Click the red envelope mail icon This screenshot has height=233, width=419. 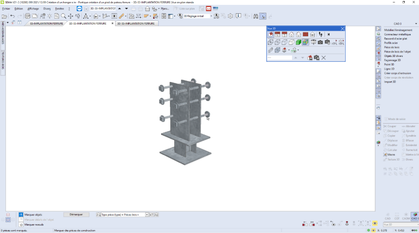click(x=209, y=9)
